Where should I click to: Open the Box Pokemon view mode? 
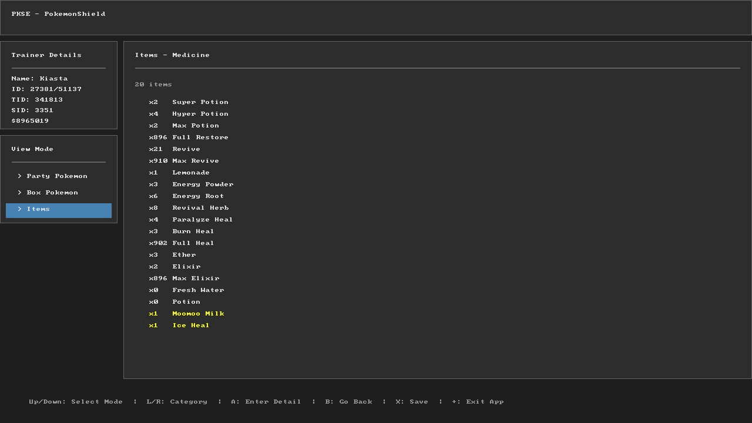click(x=59, y=193)
